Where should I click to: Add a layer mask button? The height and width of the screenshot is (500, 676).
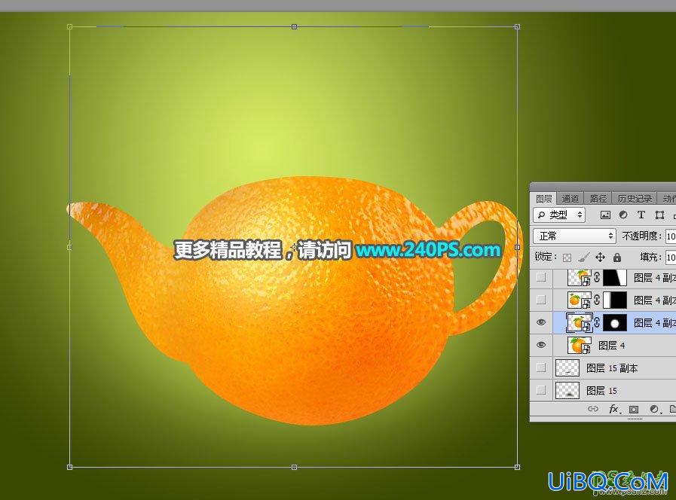coord(633,409)
